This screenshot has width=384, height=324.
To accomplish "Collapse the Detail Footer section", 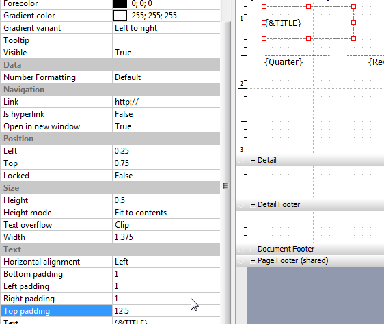I will point(253,204).
